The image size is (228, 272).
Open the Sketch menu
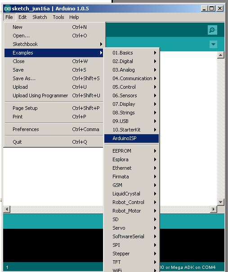(40, 17)
